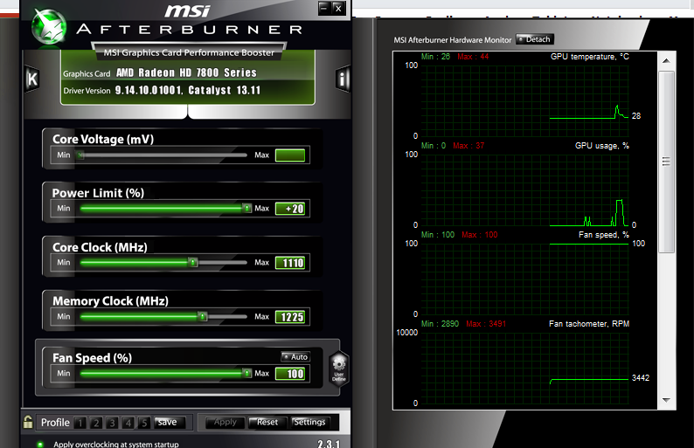The height and width of the screenshot is (448, 694).
Task: Click the 'AMD Radeon HD 7800 Series' text
Action: (x=186, y=72)
